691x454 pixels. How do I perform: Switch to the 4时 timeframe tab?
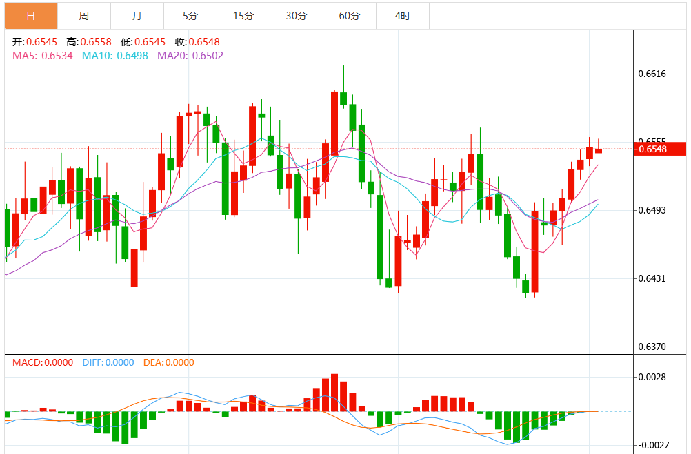pyautogui.click(x=403, y=16)
